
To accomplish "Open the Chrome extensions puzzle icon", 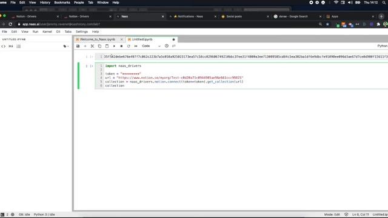I will pos(378,24).
